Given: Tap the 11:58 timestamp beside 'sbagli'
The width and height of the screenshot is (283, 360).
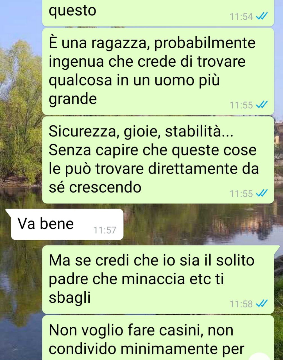Looking at the screenshot, I should point(241,304).
